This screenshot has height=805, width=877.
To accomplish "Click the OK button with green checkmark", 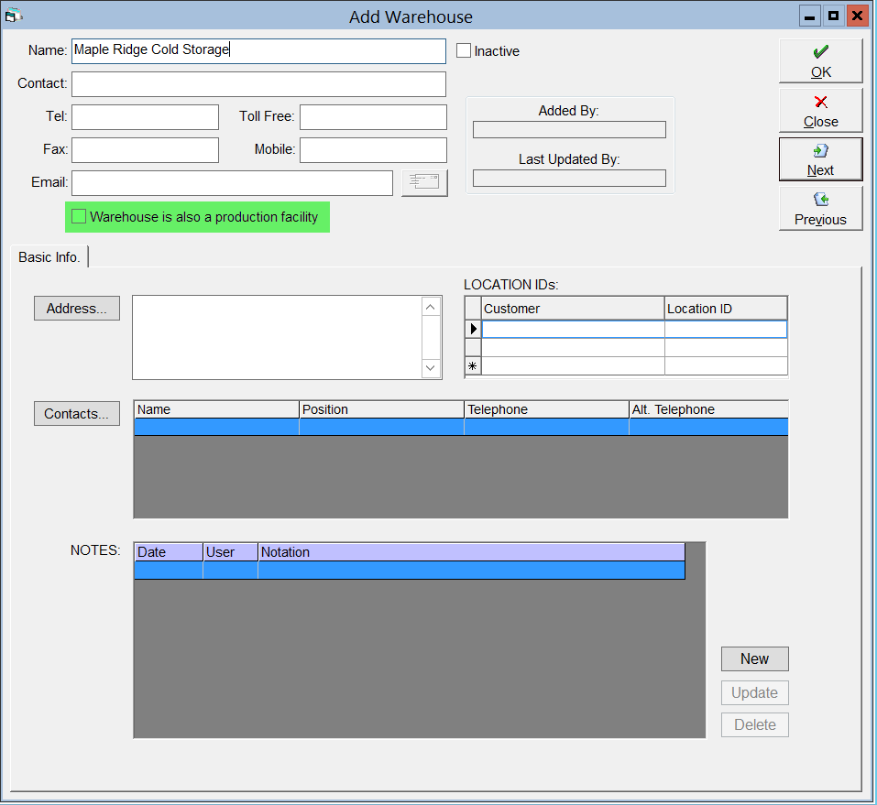I will (820, 61).
